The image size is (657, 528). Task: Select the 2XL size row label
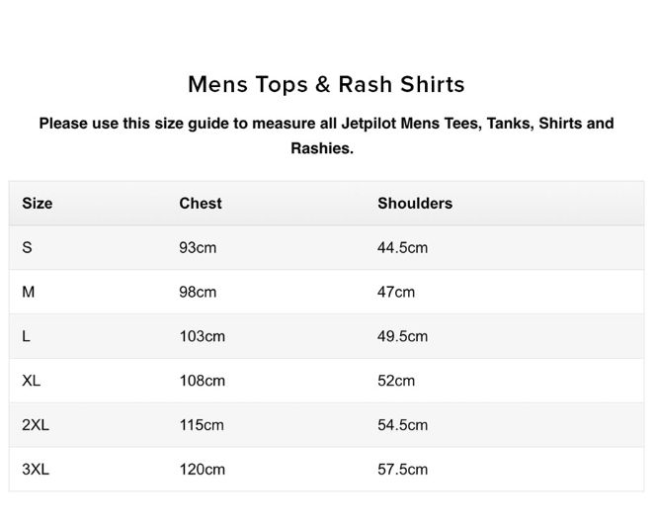tap(35, 425)
